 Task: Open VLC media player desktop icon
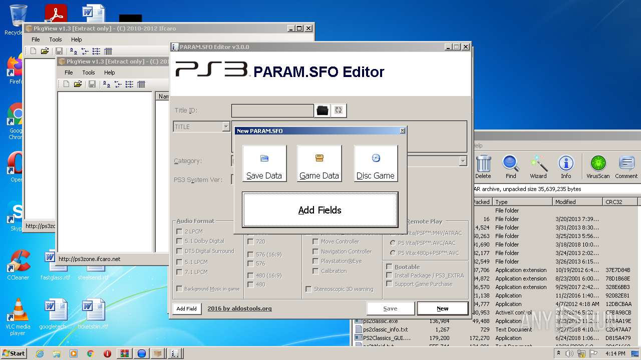(x=18, y=317)
